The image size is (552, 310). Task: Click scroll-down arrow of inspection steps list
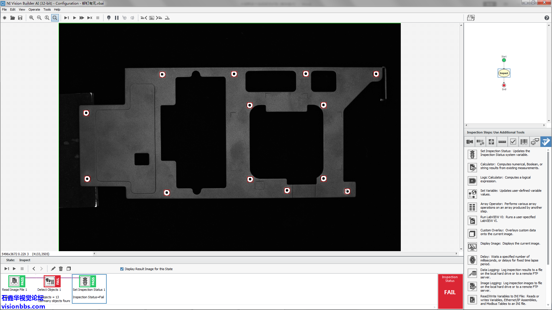[548, 305]
